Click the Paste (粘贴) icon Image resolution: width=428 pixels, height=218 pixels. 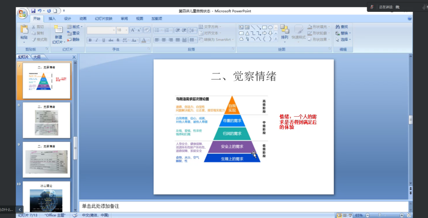coord(24,32)
